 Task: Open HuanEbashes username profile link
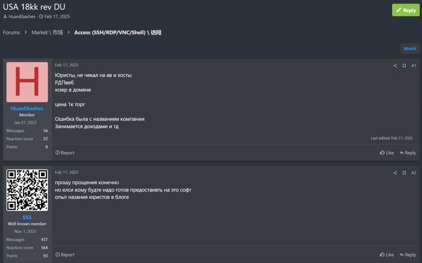point(27,108)
